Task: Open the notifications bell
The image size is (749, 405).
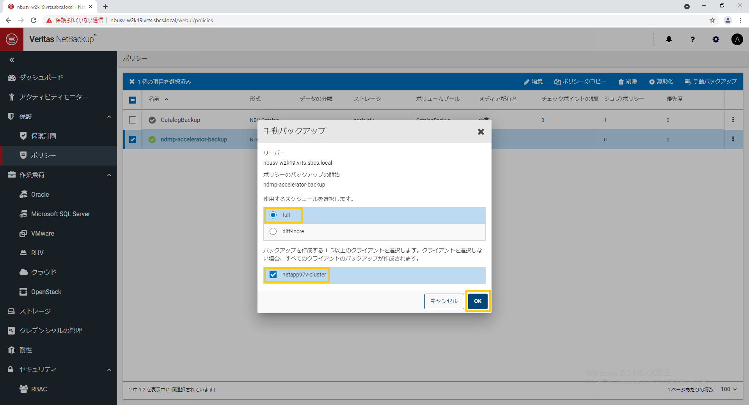Action: pyautogui.click(x=669, y=39)
